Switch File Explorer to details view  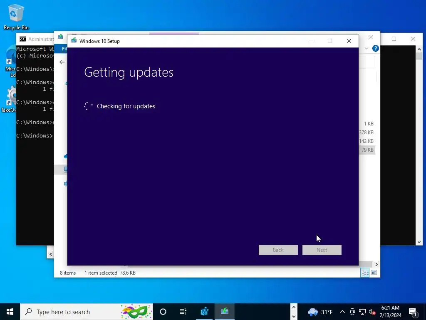(x=365, y=272)
